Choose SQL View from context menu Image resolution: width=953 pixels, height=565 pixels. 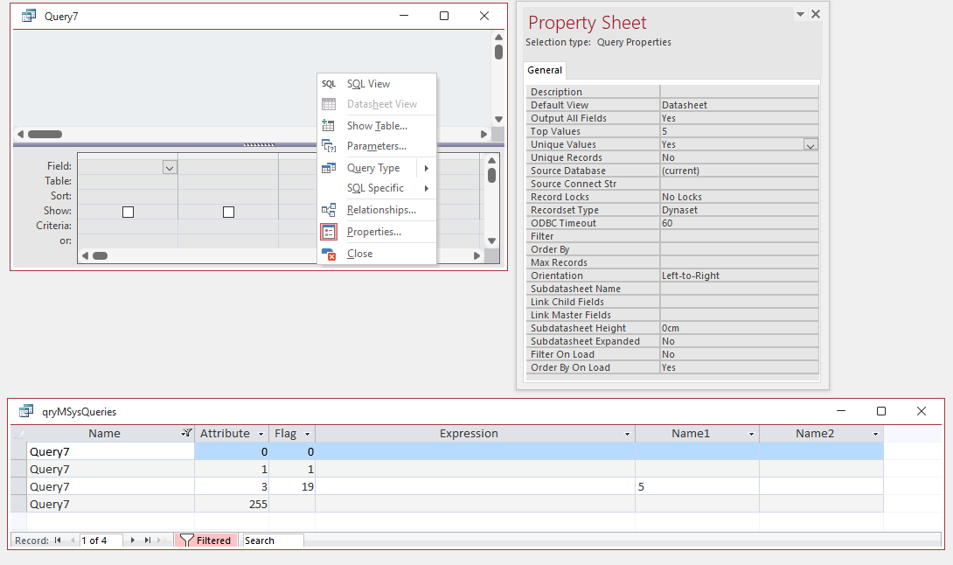click(x=368, y=84)
